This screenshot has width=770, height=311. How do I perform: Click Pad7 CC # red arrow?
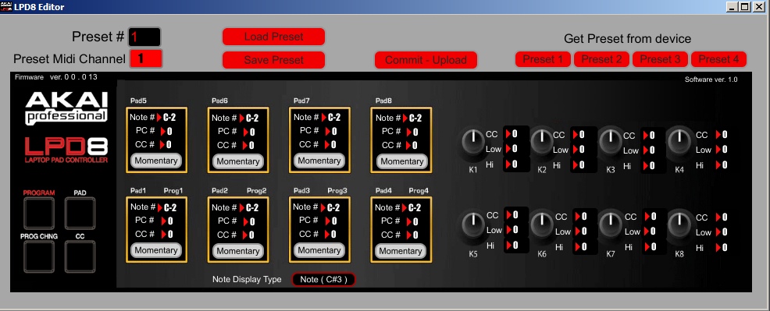(x=326, y=145)
